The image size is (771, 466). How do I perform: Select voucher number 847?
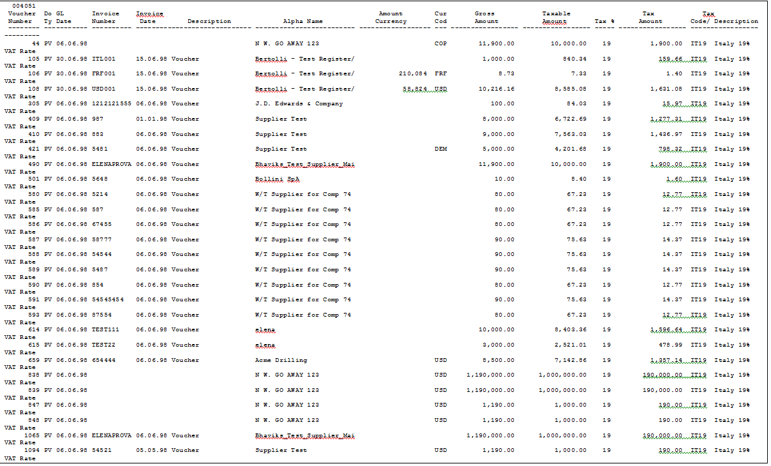pos(34,405)
